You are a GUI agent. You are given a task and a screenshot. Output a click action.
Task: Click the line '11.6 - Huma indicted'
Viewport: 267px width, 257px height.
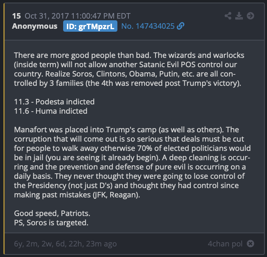pyautogui.click(x=50, y=111)
